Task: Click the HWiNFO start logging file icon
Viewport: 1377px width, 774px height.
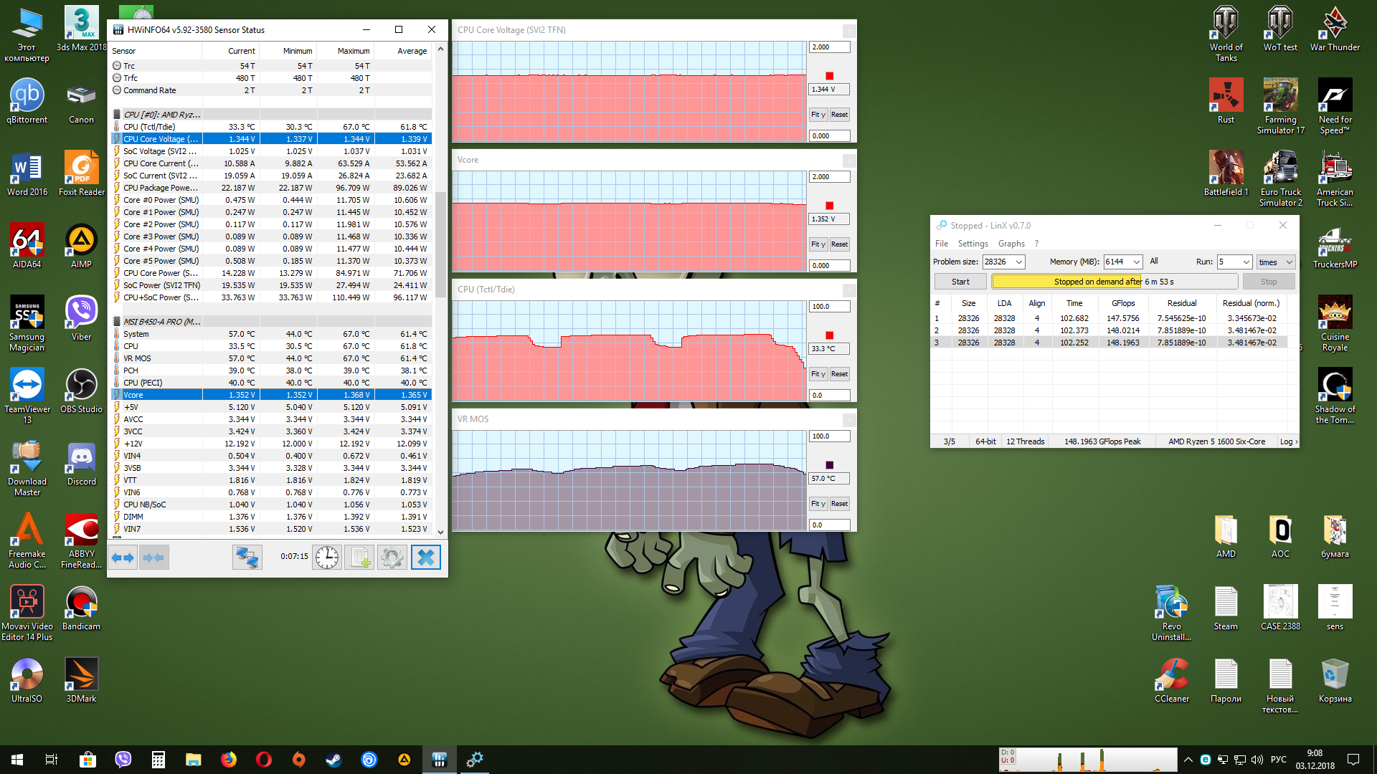Action: pos(359,558)
